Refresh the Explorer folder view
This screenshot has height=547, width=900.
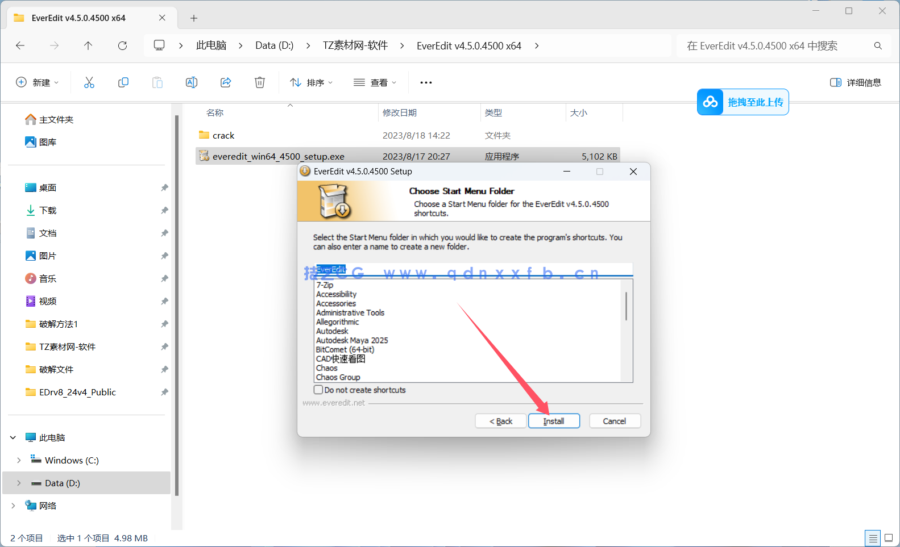(x=122, y=45)
